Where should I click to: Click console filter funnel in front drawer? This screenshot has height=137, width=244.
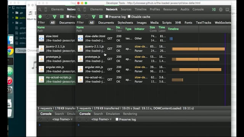(x=87, y=119)
